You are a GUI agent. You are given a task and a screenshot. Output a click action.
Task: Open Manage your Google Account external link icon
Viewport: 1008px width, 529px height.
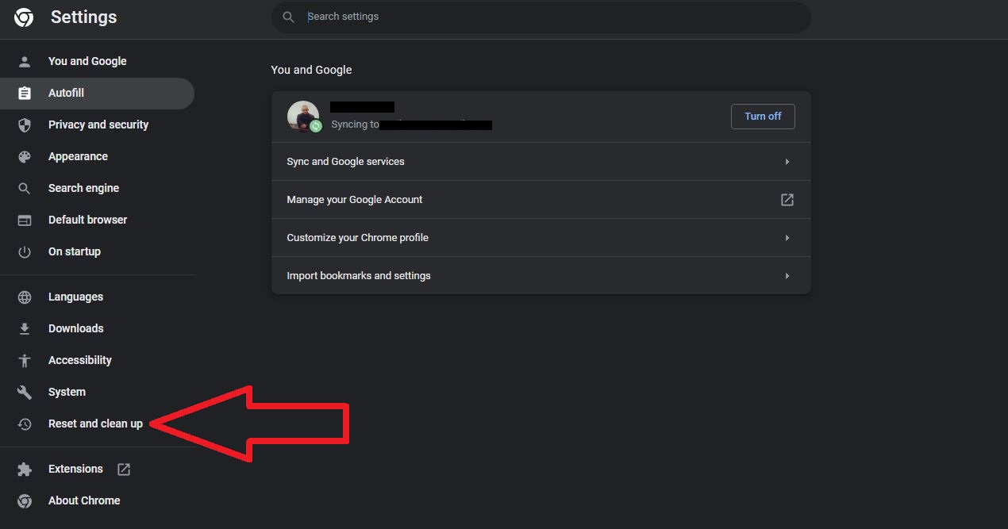(x=787, y=199)
